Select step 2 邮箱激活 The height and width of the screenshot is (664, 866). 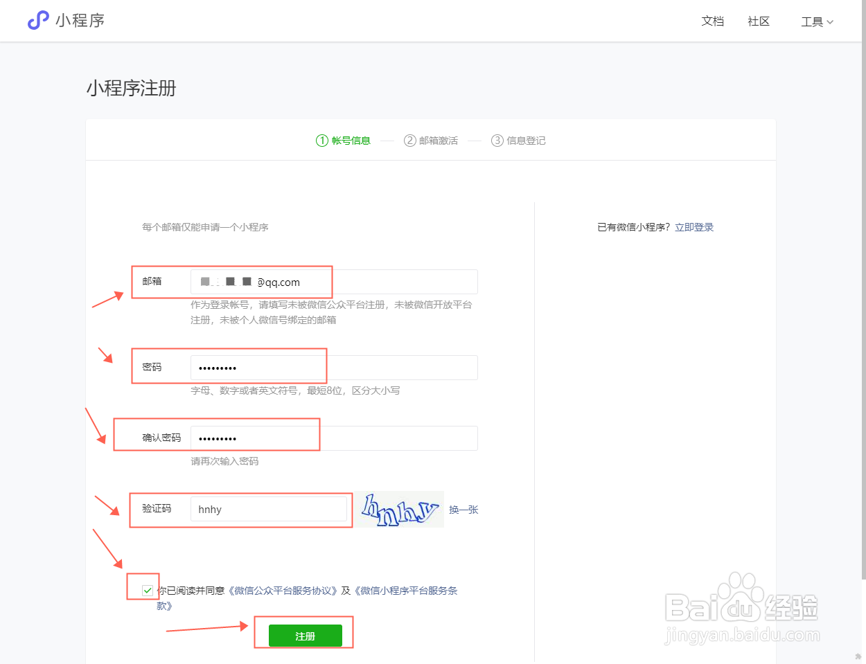(431, 141)
